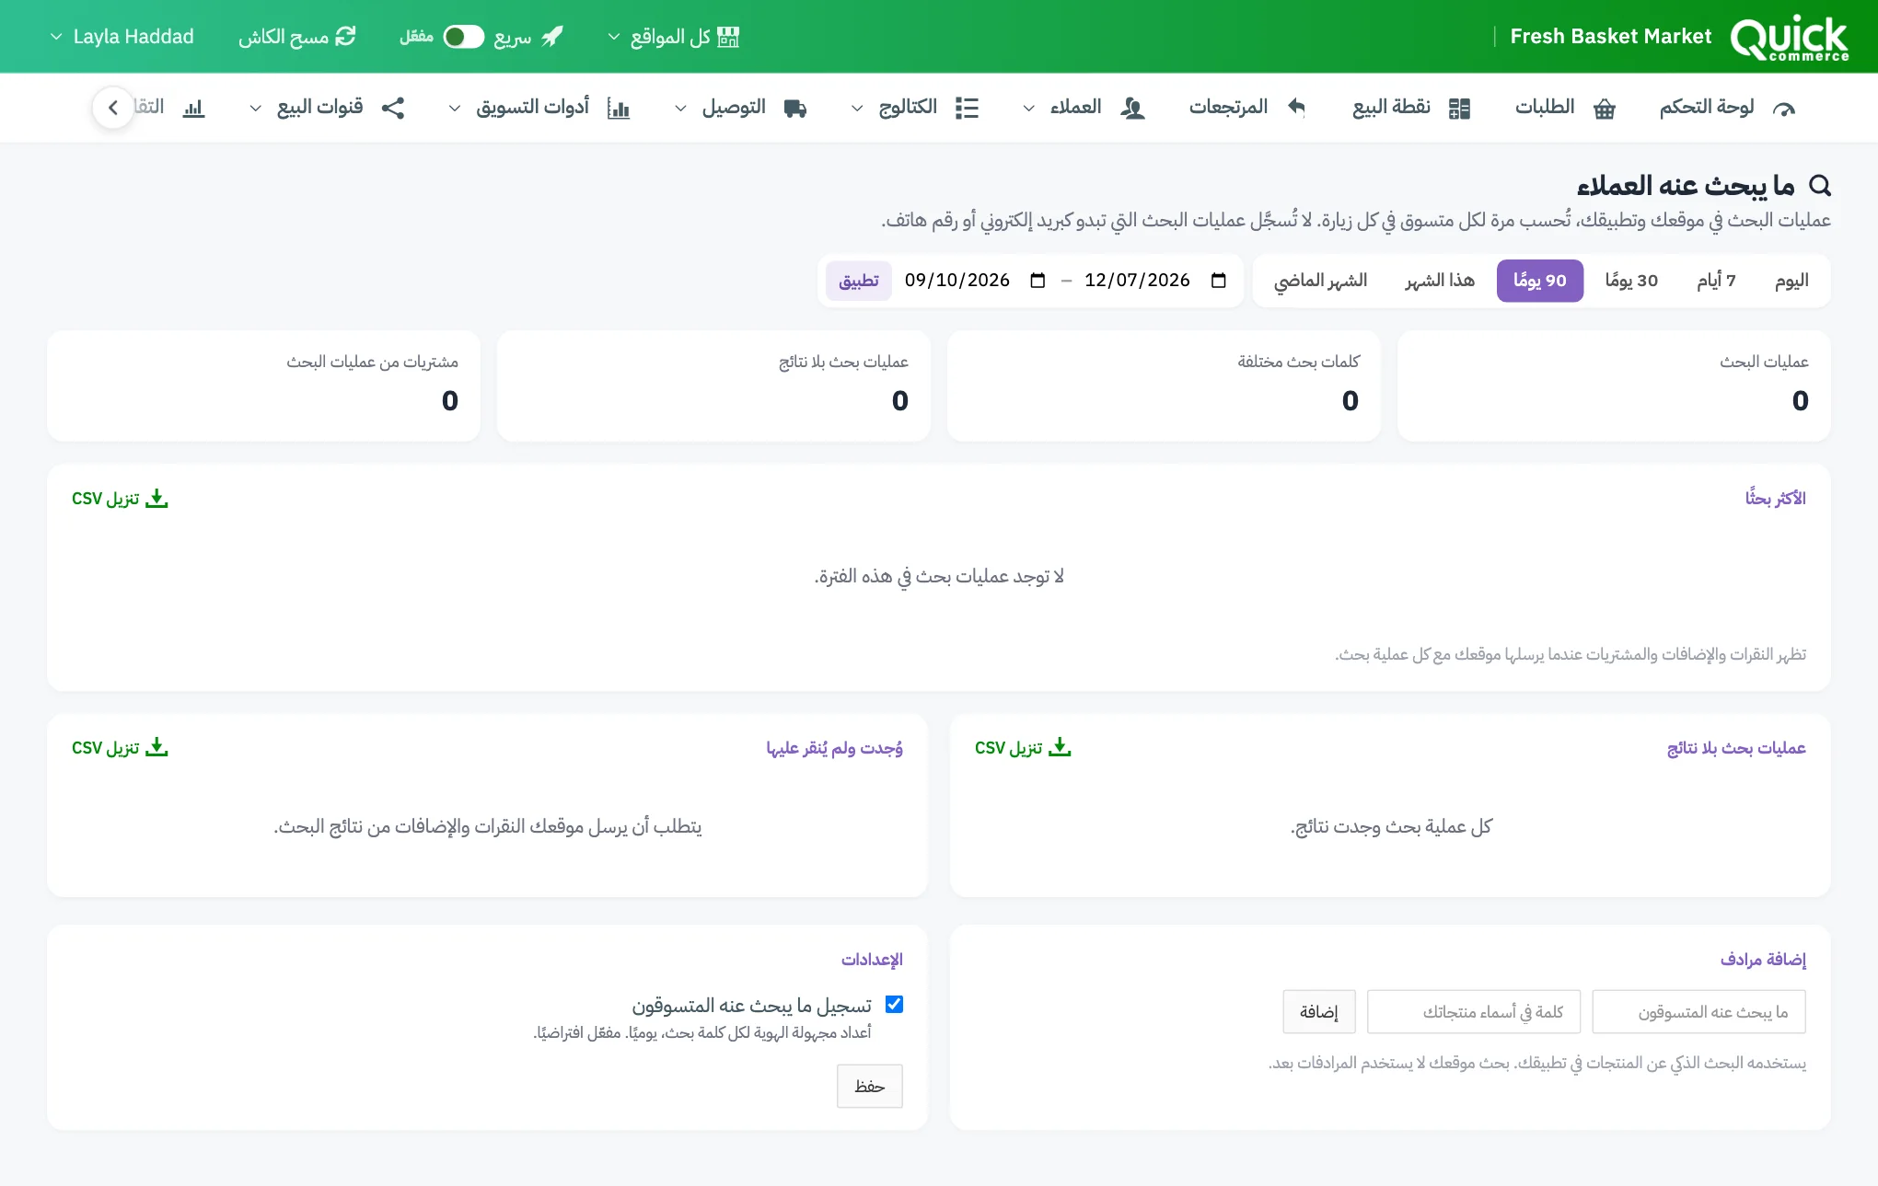
Task: Click the customers person icon
Action: click(x=1132, y=109)
